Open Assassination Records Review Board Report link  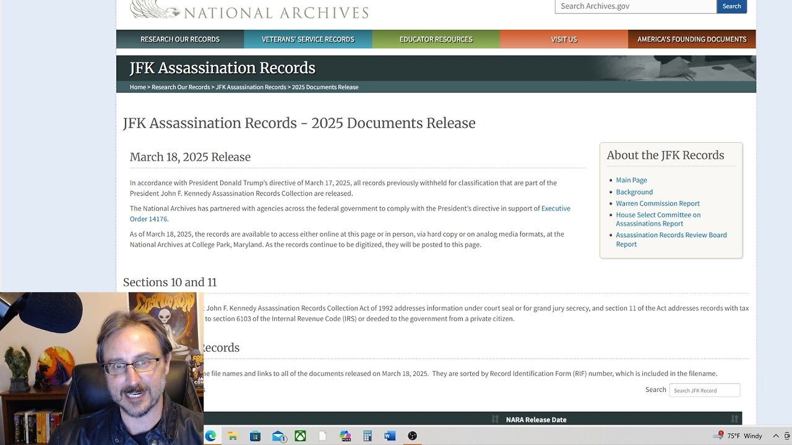point(671,239)
